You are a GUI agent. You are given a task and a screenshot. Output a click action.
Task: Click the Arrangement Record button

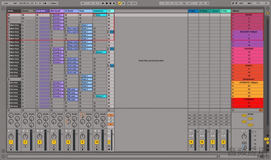click(110, 3)
